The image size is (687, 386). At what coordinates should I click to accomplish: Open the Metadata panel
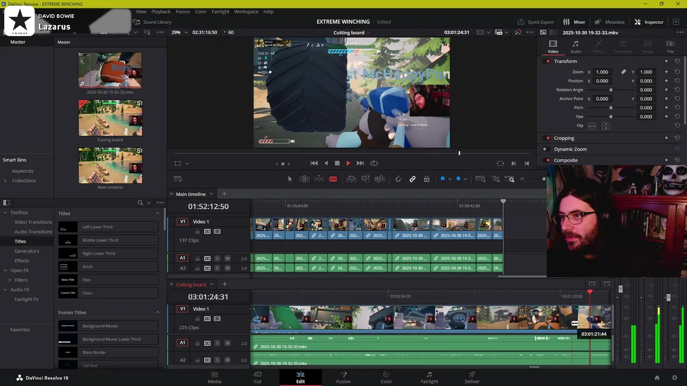(x=609, y=22)
